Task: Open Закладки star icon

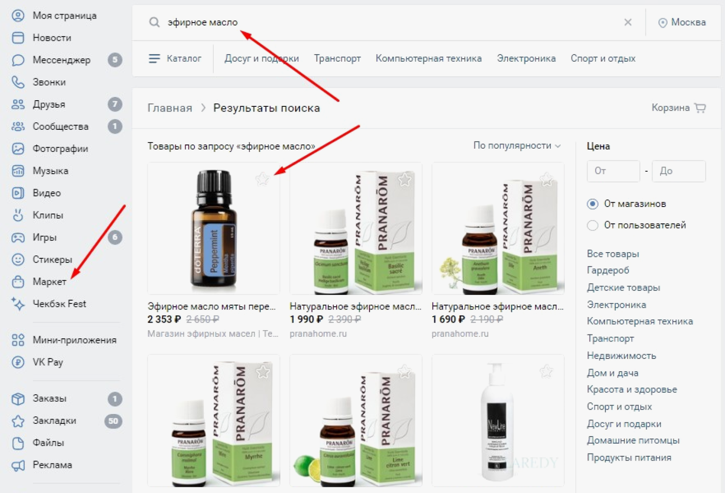Action: coord(18,421)
